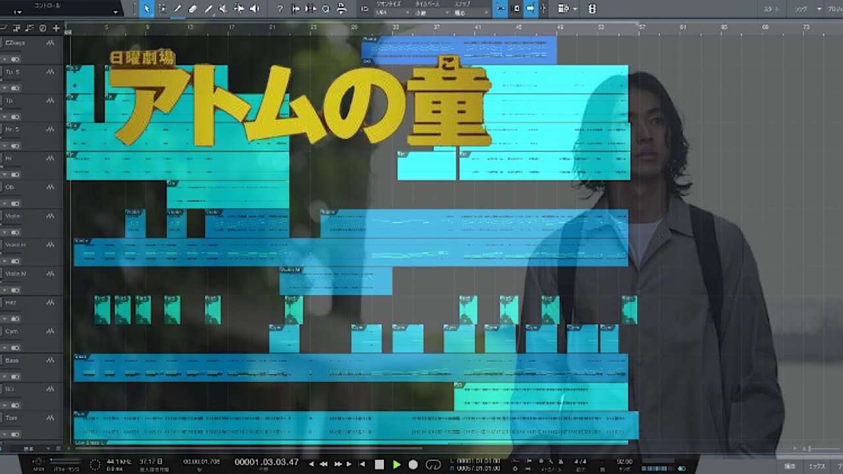
Task: Select the Listen speaker tool
Action: (x=254, y=9)
